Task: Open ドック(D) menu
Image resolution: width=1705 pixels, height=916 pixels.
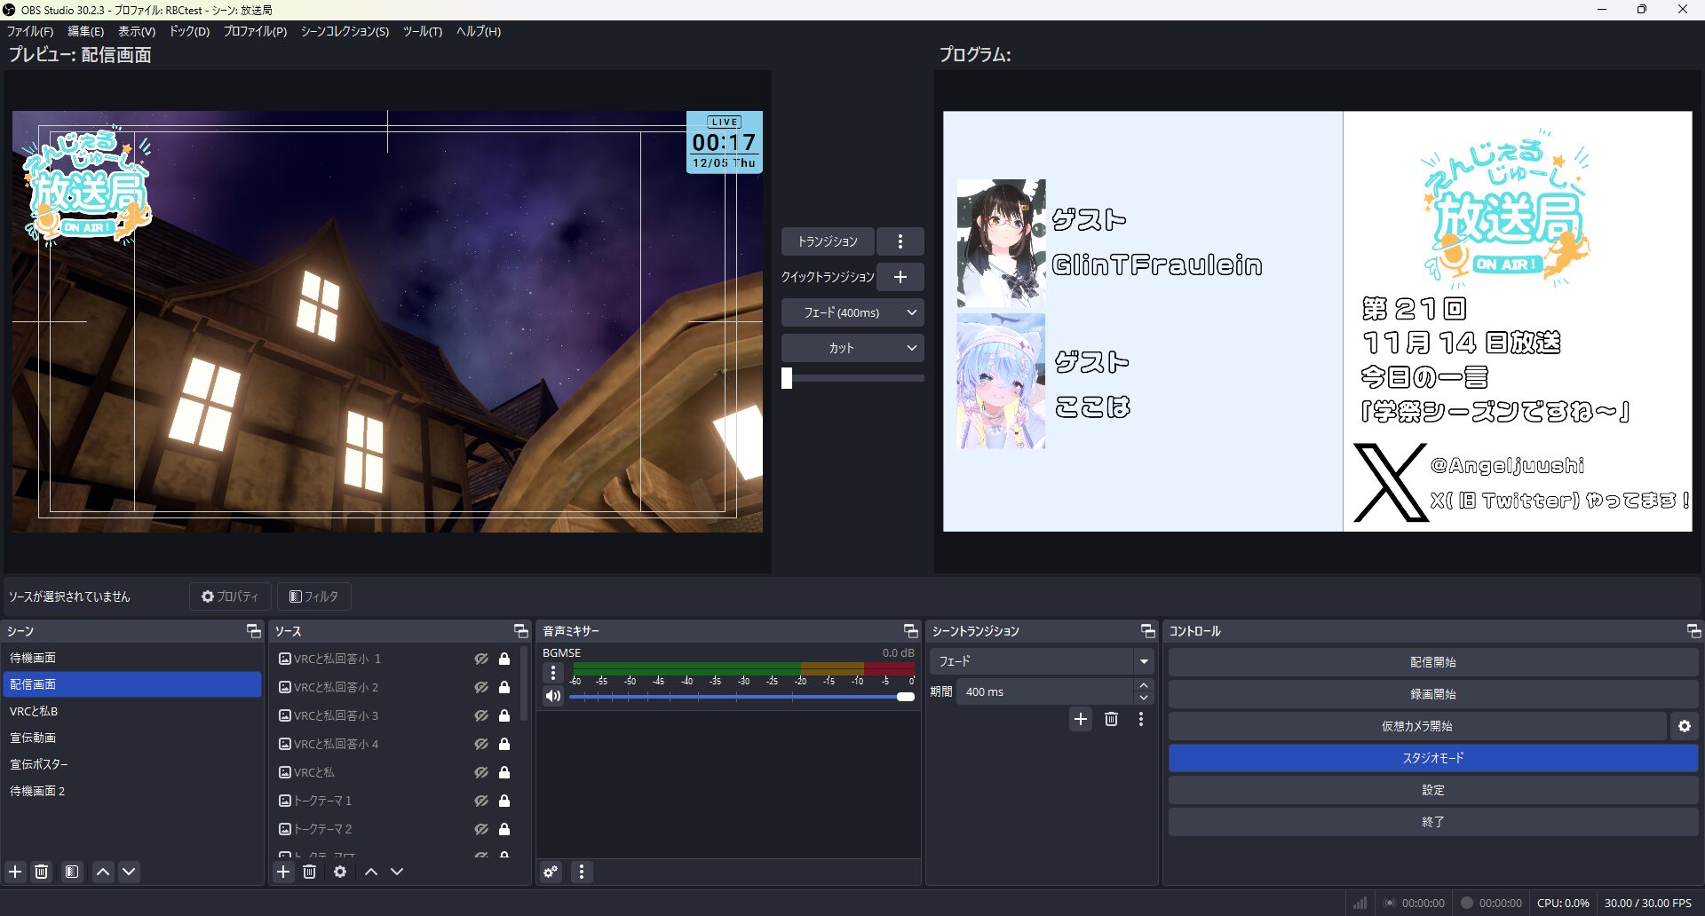Action: click(189, 31)
